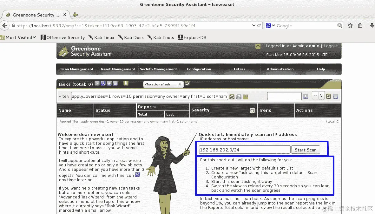The height and width of the screenshot is (214, 375).
Task: Sort tasks by Trend column header
Action: (265, 110)
